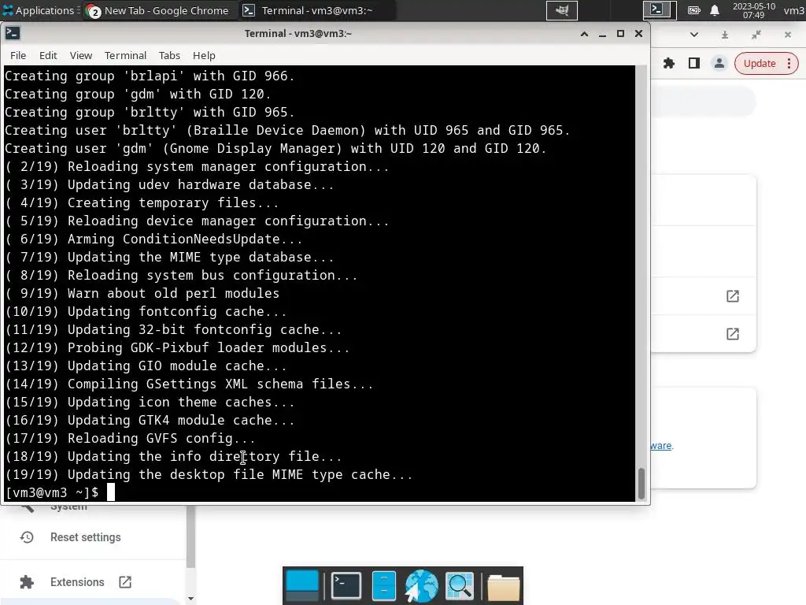Image resolution: width=806 pixels, height=605 pixels.
Task: Click the external link icon next to Extensions
Action: [x=125, y=582]
